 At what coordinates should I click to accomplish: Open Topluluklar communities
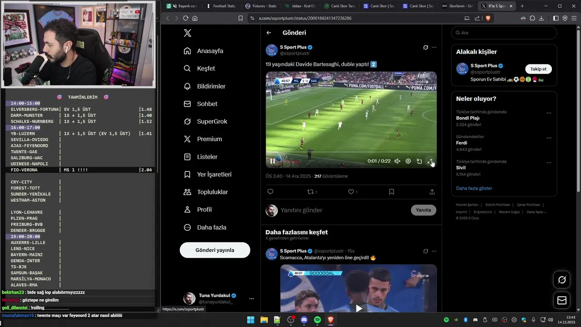tap(206, 192)
